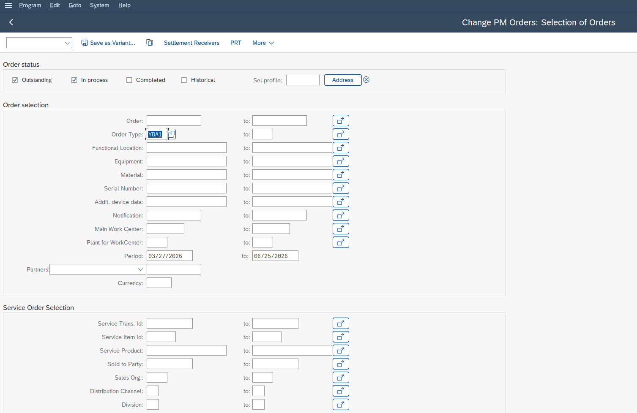Open multiple selection for Order Type row
This screenshot has height=413, width=637.
tap(341, 134)
